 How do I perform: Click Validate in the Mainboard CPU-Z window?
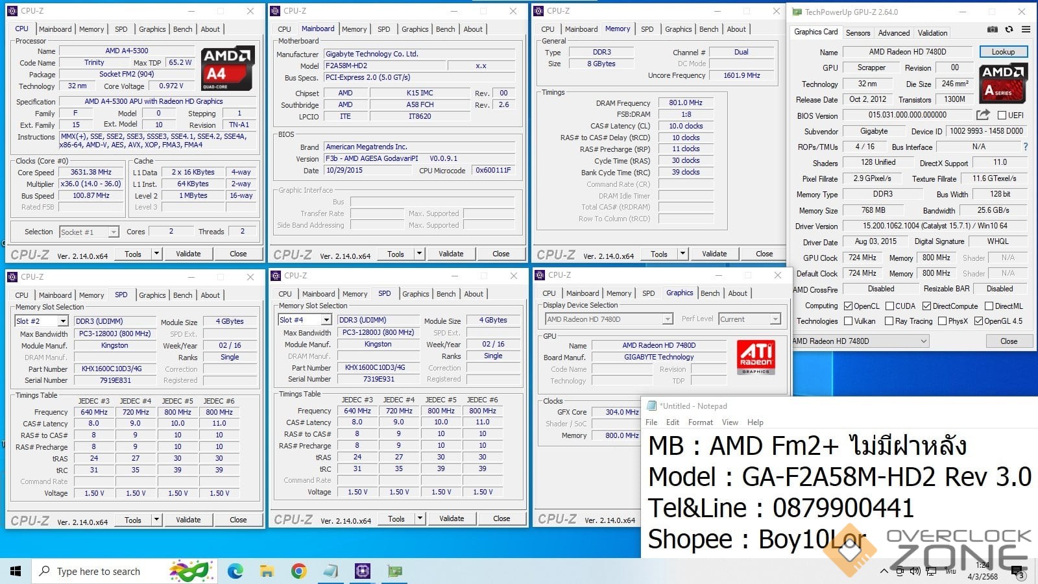click(x=451, y=254)
